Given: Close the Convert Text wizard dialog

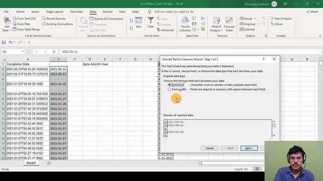Looking at the screenshot, I should tap(274, 59).
